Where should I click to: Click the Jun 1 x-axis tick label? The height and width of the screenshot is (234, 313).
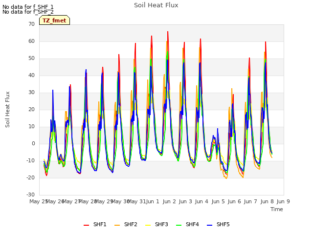click(x=153, y=201)
